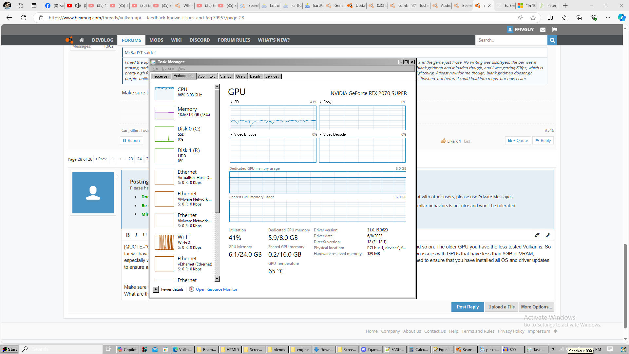Report the post by Car_Killer
Image resolution: width=629 pixels, height=354 pixels.
click(x=131, y=141)
